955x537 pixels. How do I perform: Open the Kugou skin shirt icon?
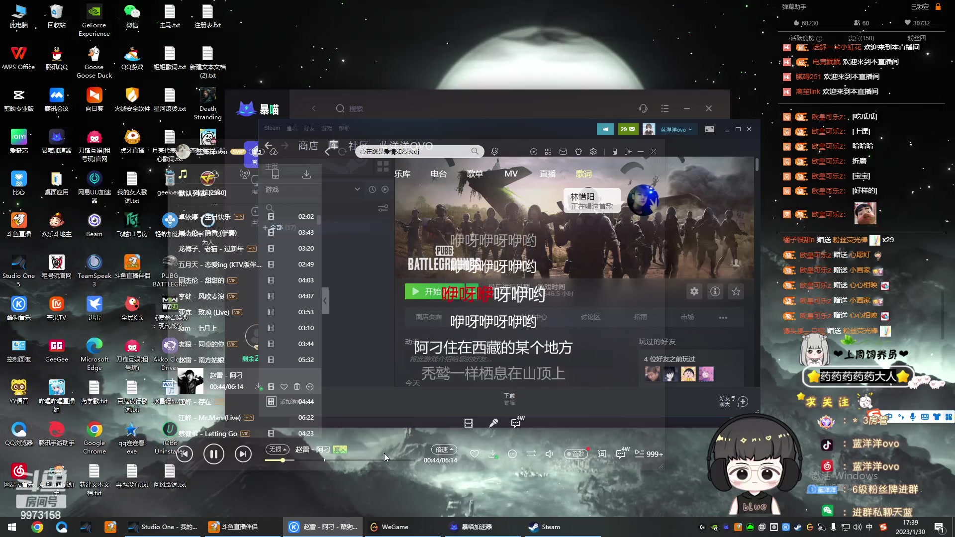click(578, 152)
